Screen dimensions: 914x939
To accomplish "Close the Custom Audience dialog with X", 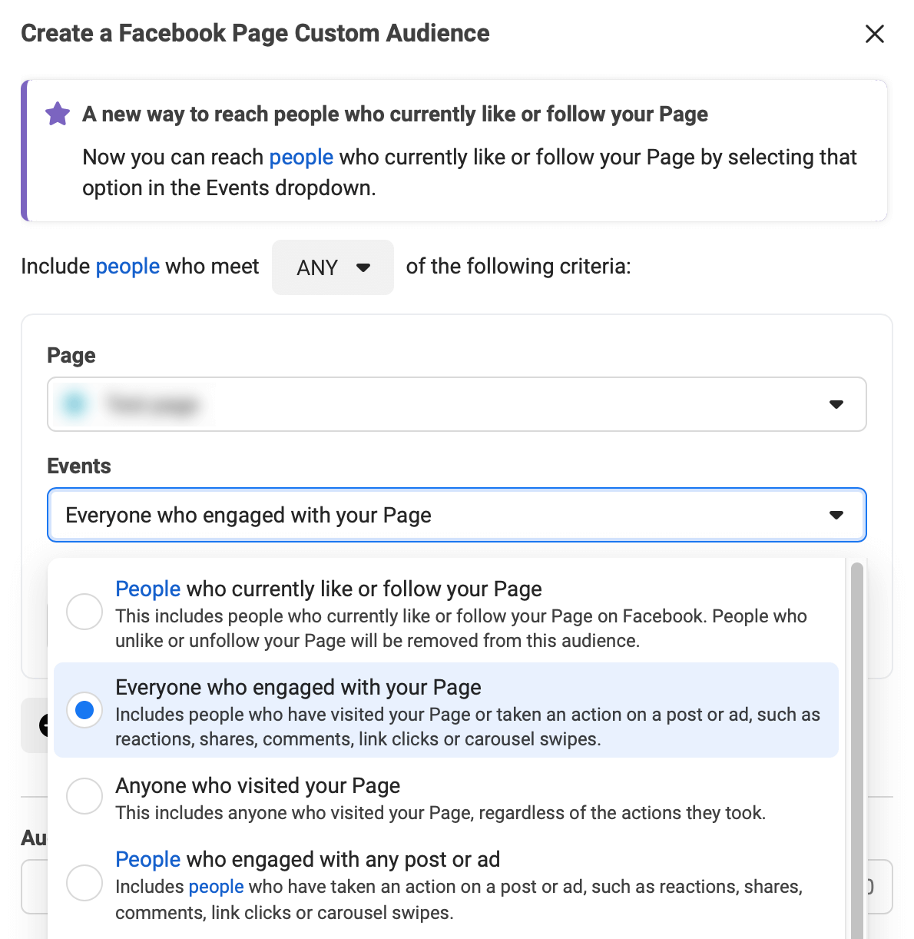I will [x=875, y=34].
